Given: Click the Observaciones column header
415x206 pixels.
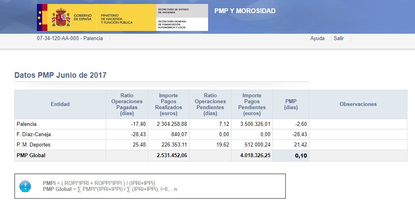Looking at the screenshot, I should pos(358,104).
